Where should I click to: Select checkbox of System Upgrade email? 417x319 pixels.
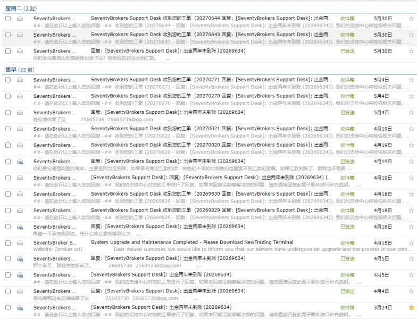[x=8, y=242]
